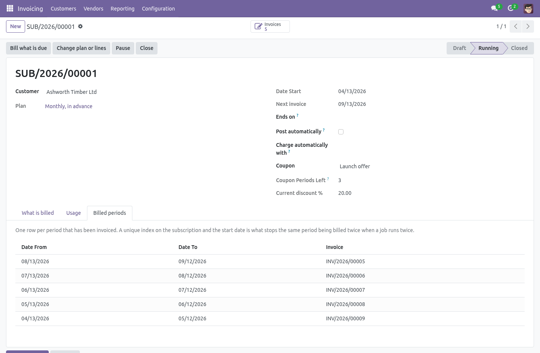Image resolution: width=540 pixels, height=353 pixels.
Task: Go to the next record arrow
Action: pos(528,26)
